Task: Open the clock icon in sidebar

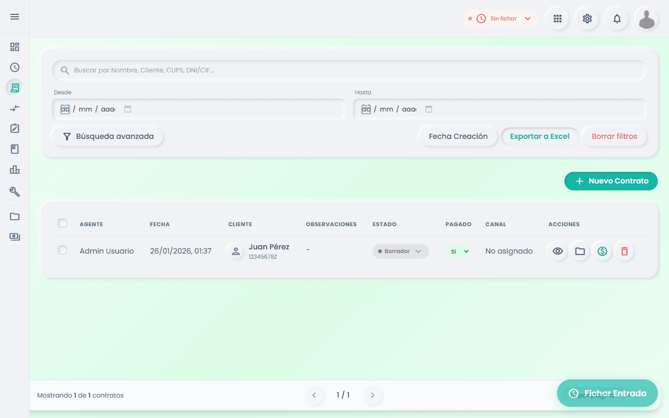Action: [15, 67]
